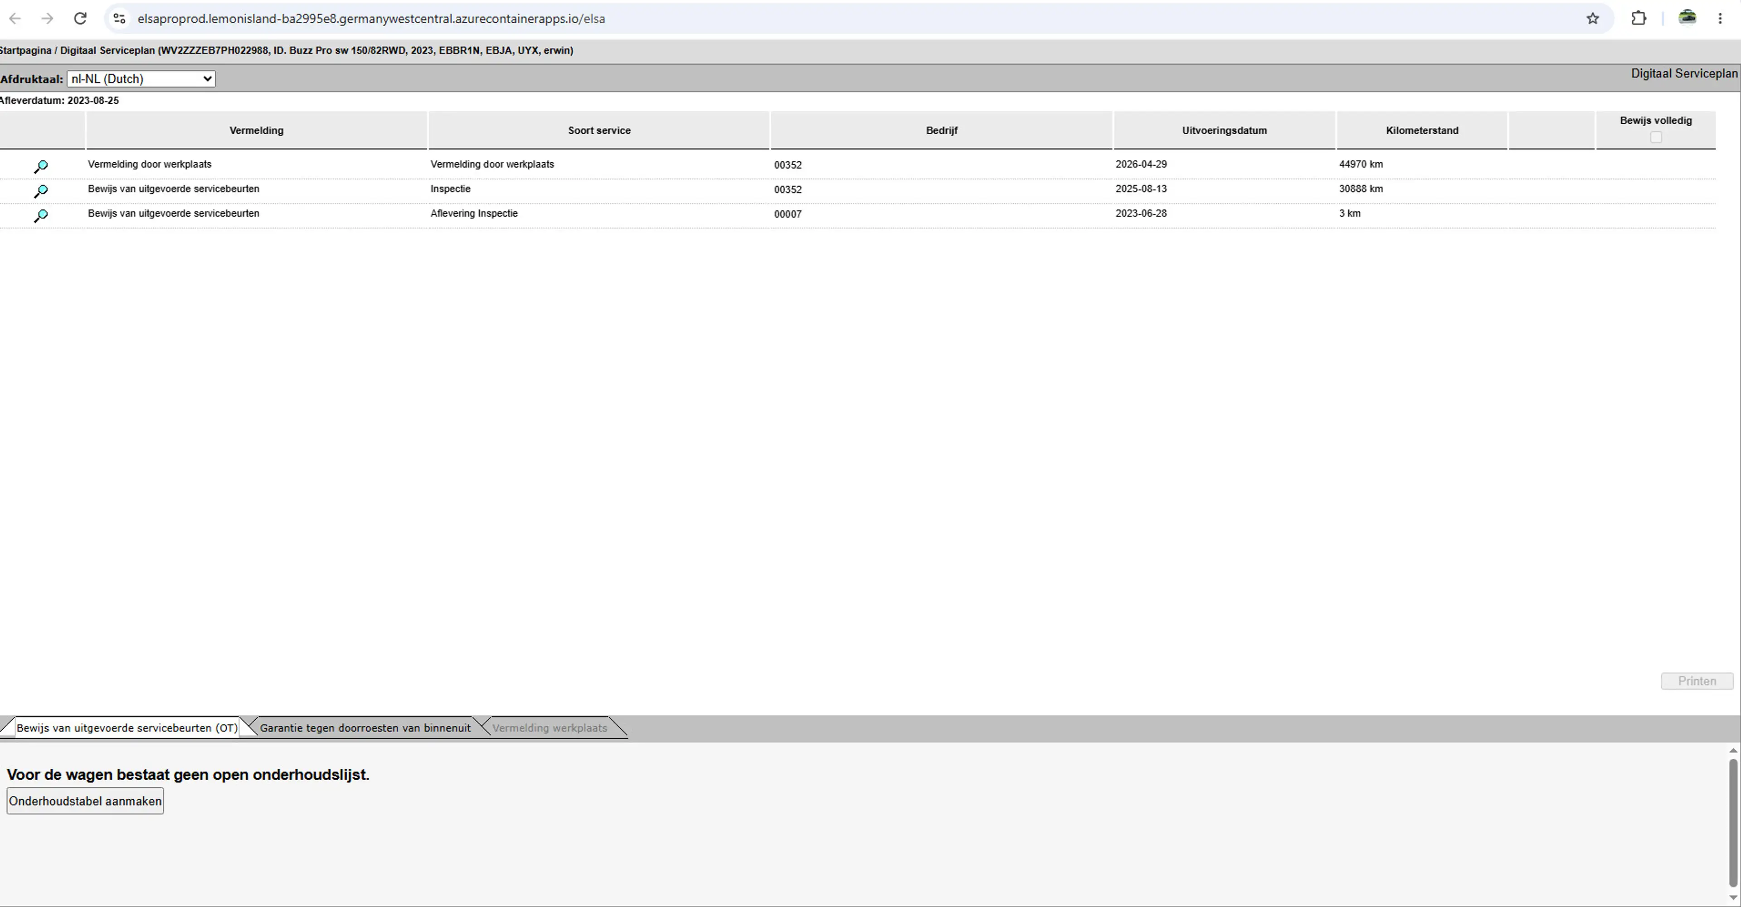1741x907 pixels.
Task: Open details for Vermelding door werkplaats row
Action: point(40,166)
